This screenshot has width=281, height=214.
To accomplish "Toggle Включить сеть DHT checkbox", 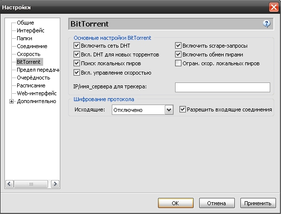I will pos(77,46).
